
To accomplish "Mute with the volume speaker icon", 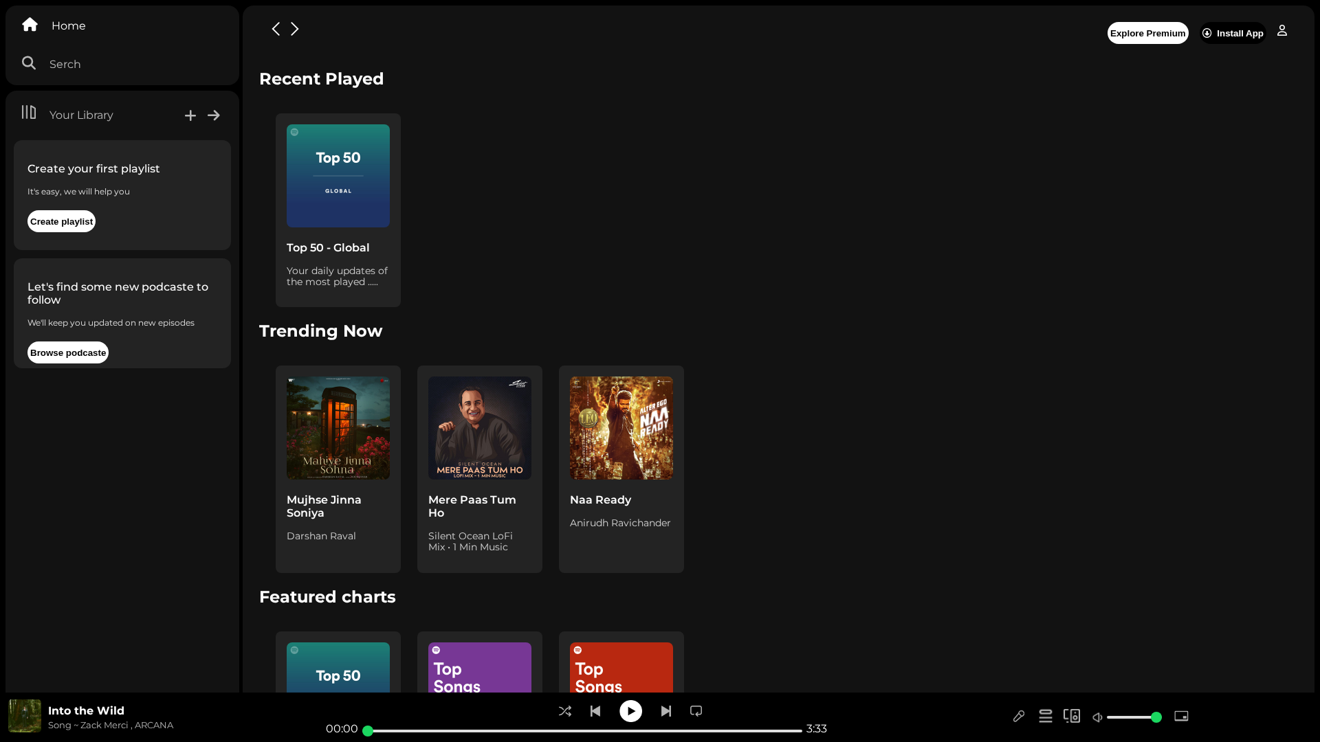I will click(x=1097, y=717).
